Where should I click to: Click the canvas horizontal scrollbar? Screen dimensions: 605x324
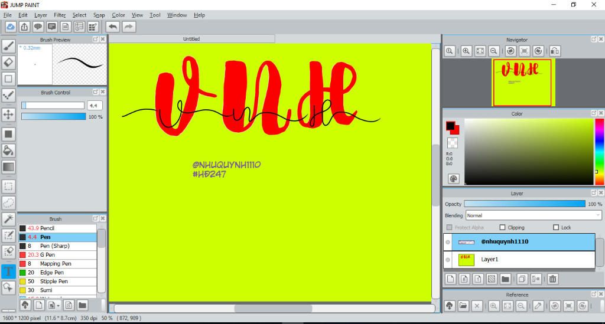[x=273, y=309]
